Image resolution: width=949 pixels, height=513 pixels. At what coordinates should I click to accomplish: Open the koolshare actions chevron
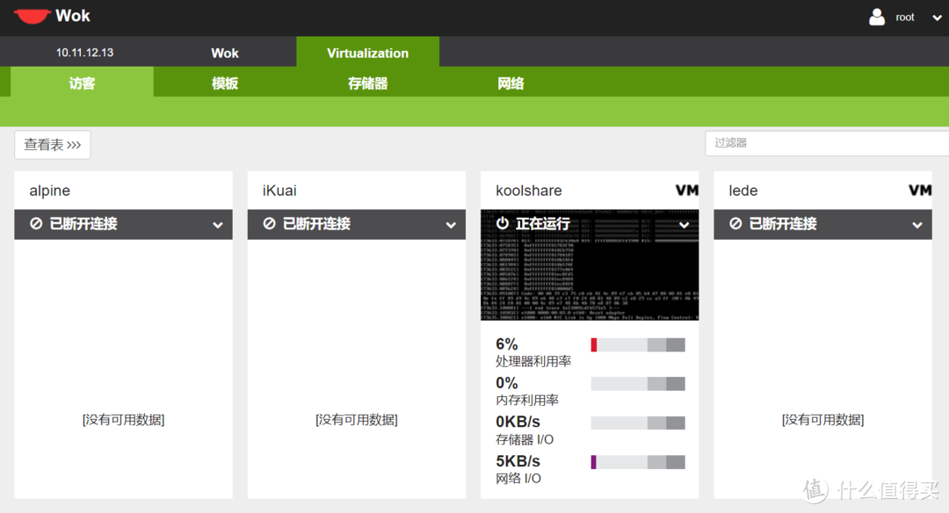pyautogui.click(x=685, y=225)
